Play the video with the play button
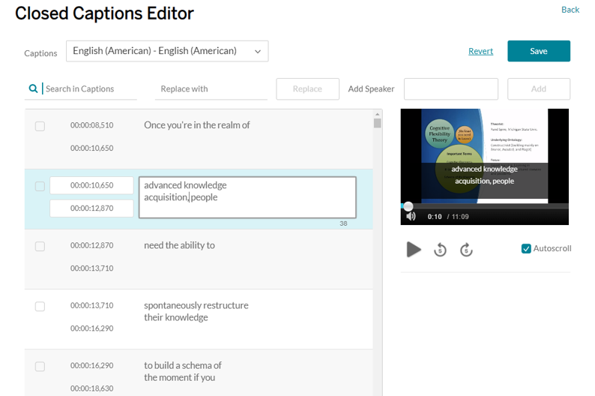Viewport: 595px width, 396px height. point(414,250)
